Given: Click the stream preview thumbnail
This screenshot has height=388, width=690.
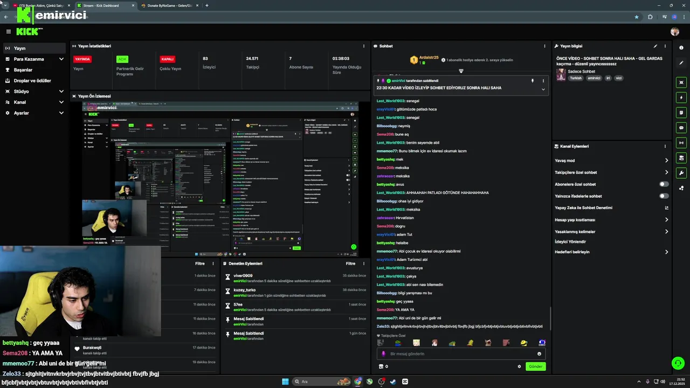Looking at the screenshot, I should [220, 178].
